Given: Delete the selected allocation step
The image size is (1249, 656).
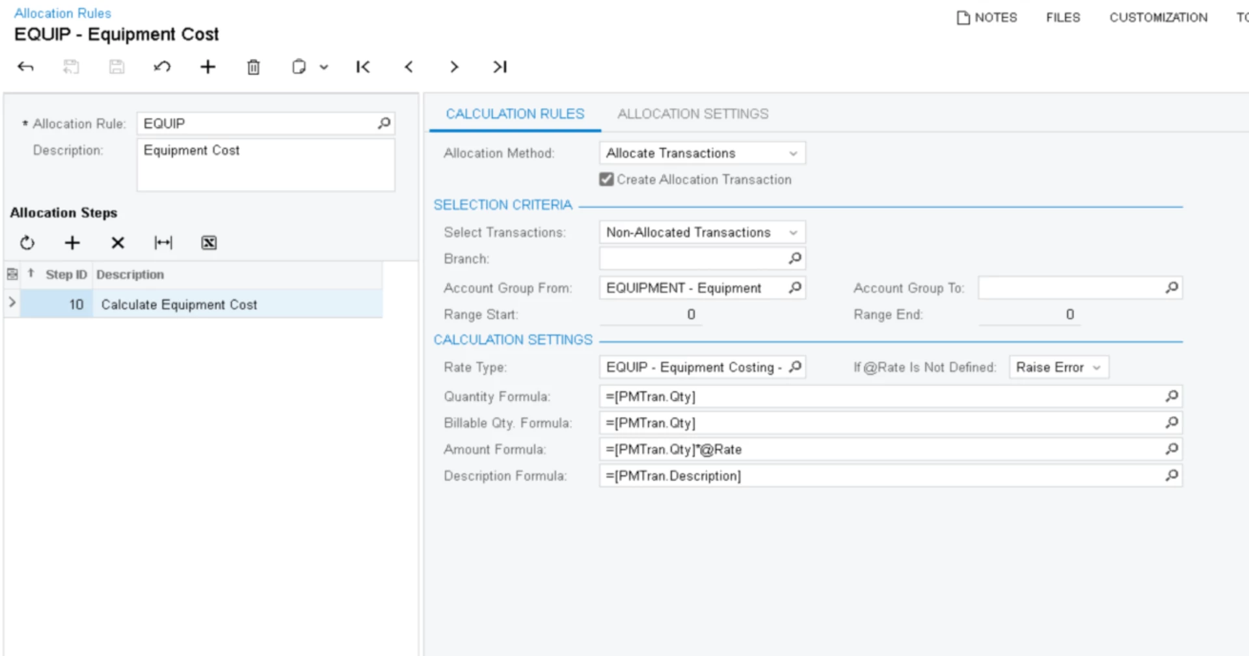Looking at the screenshot, I should click(118, 243).
